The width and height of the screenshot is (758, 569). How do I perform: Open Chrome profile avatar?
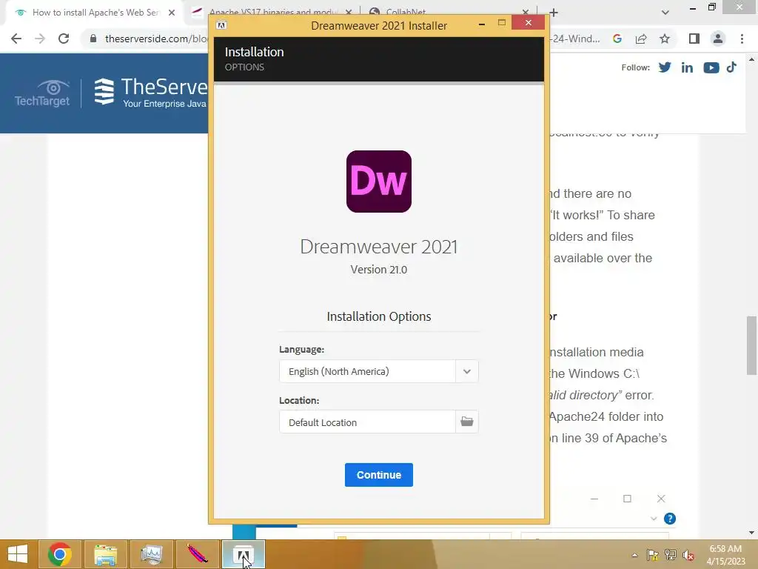(718, 39)
